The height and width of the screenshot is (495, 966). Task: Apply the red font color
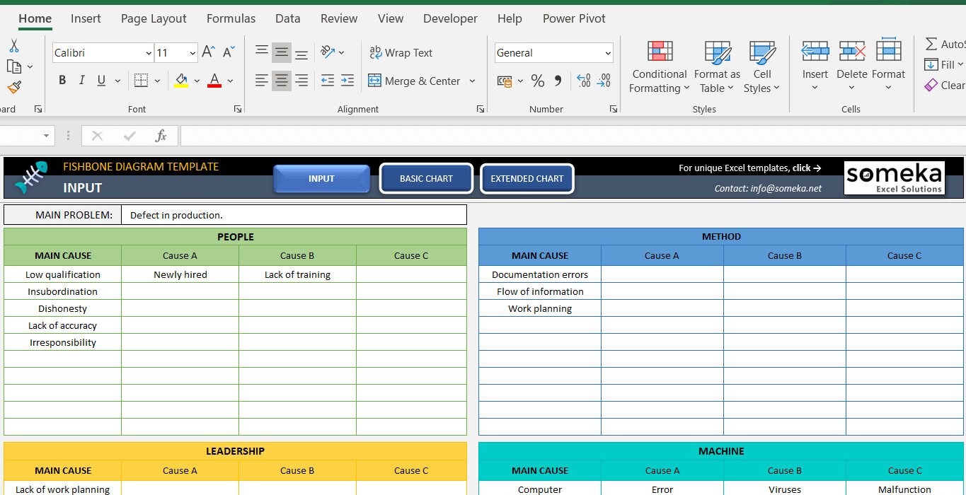tap(214, 81)
